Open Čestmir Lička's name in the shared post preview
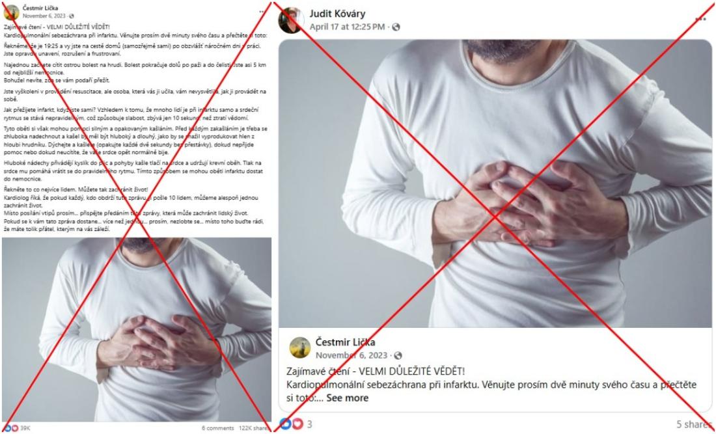The height and width of the screenshot is (434, 716). [345, 342]
